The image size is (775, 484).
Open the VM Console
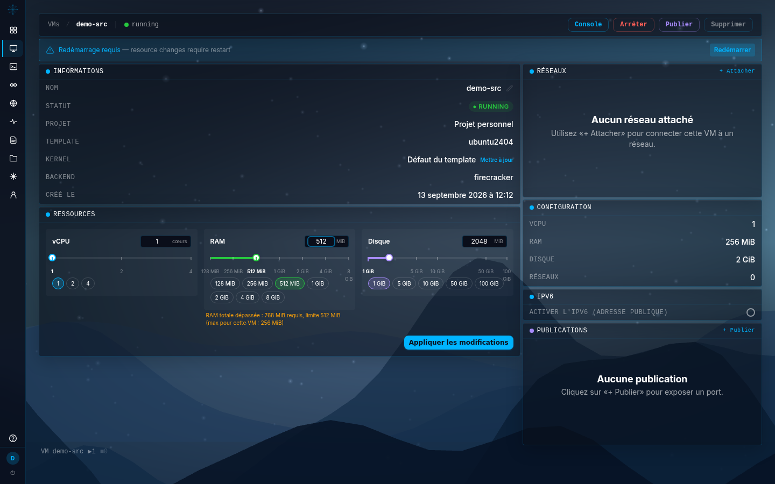(588, 25)
